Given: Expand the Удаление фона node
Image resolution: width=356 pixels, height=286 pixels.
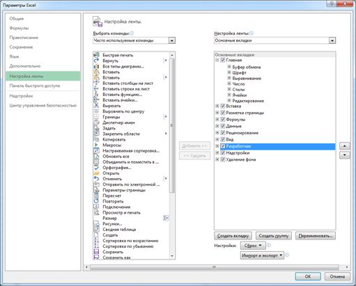Looking at the screenshot, I should click(217, 159).
